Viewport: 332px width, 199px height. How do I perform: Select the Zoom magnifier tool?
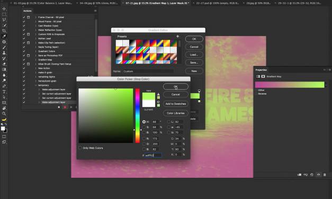(4, 114)
